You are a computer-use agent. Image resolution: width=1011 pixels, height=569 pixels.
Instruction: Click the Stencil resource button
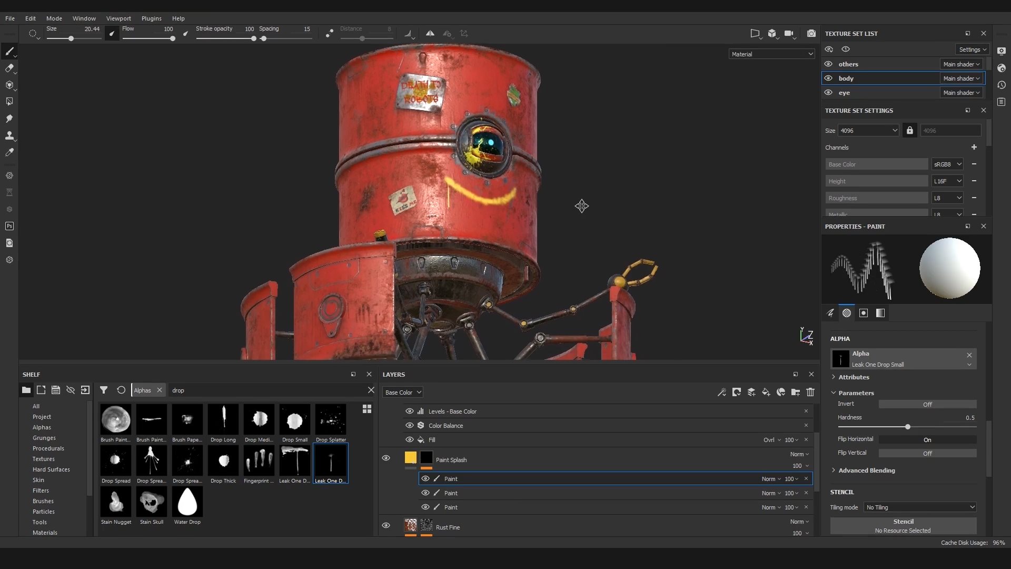(903, 526)
